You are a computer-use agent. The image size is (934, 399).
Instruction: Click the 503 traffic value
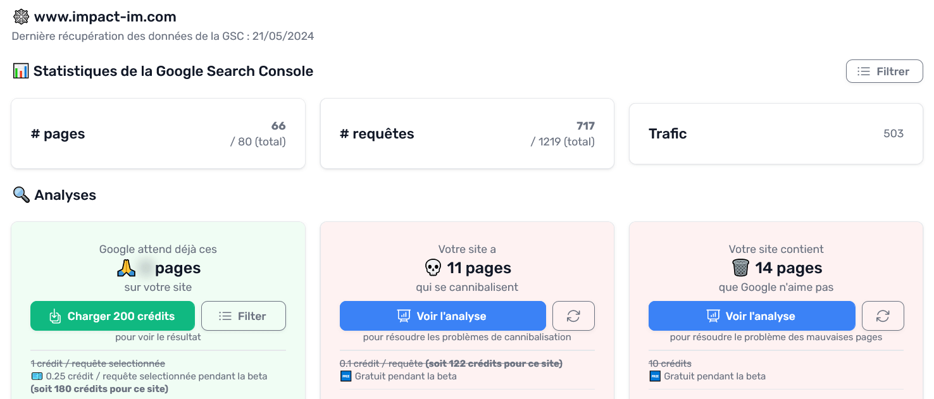pyautogui.click(x=894, y=133)
